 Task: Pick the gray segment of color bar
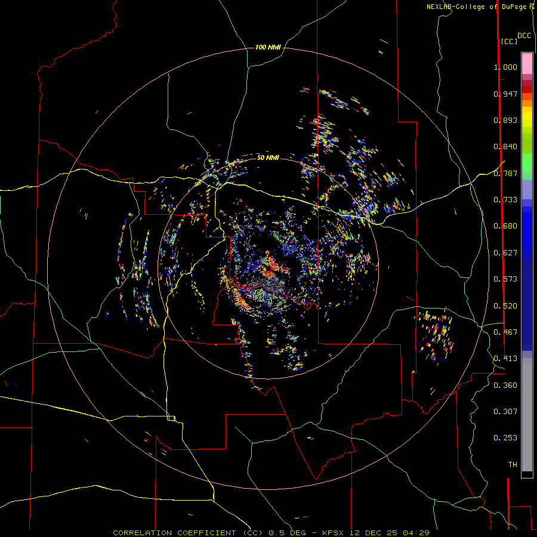[527, 415]
